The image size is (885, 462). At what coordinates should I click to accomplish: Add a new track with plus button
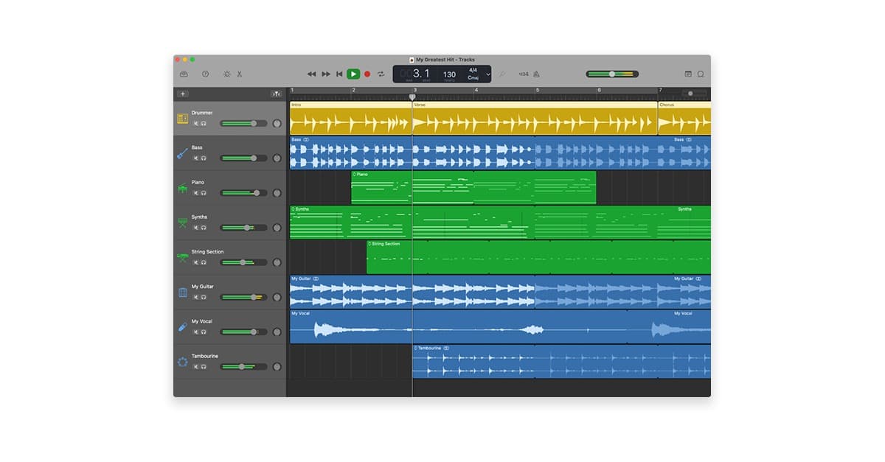pyautogui.click(x=183, y=94)
